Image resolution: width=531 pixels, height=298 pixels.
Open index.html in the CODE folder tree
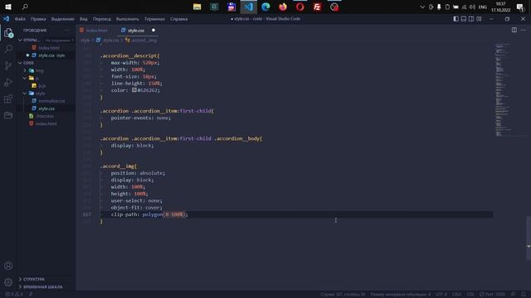pyautogui.click(x=46, y=123)
